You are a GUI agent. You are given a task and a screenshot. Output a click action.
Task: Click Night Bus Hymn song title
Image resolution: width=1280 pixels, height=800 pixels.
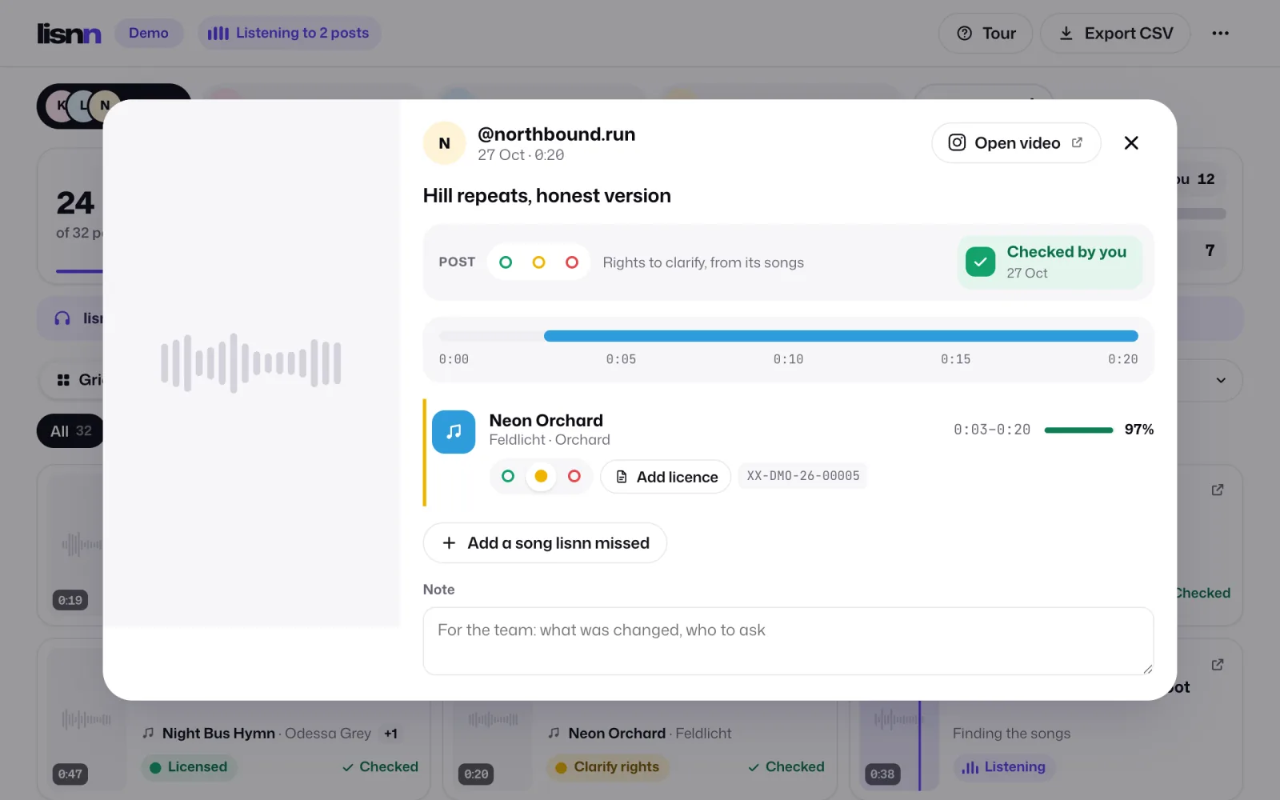click(218, 734)
